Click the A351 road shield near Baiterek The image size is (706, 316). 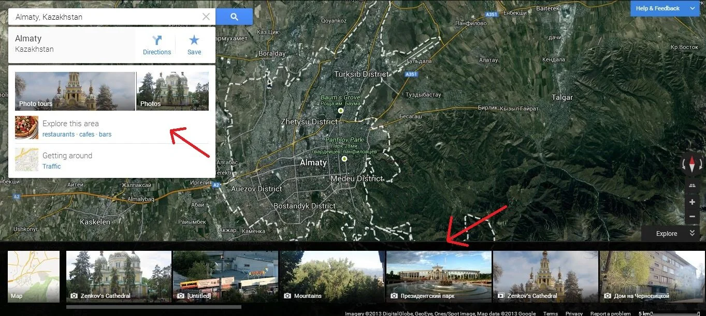click(492, 14)
